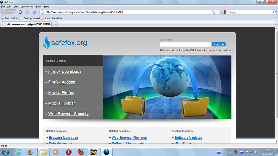Open the Help menu
Image resolution: width=278 pixels, height=156 pixels.
(47, 7)
